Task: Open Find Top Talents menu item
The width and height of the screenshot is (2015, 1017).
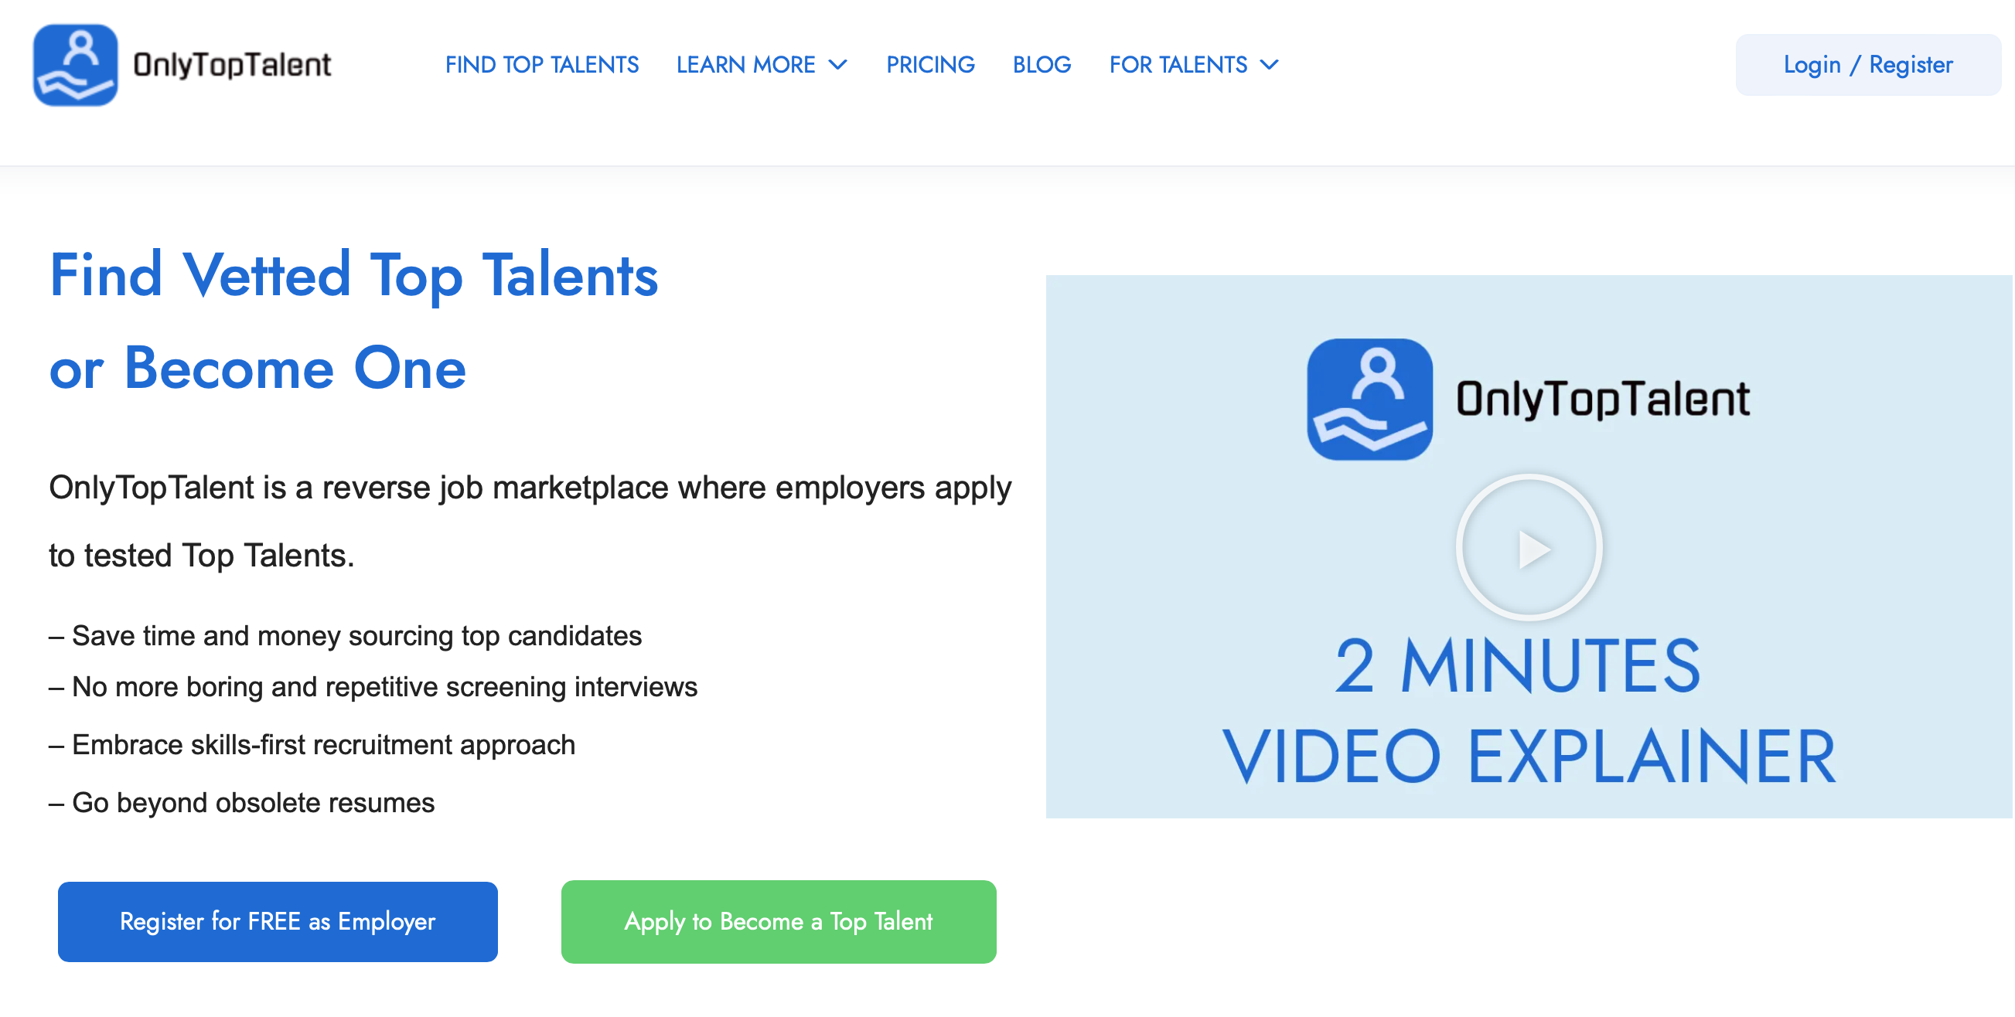Action: [541, 65]
